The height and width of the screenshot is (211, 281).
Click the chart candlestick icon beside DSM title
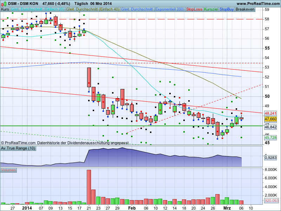pyautogui.click(x=4, y=3)
